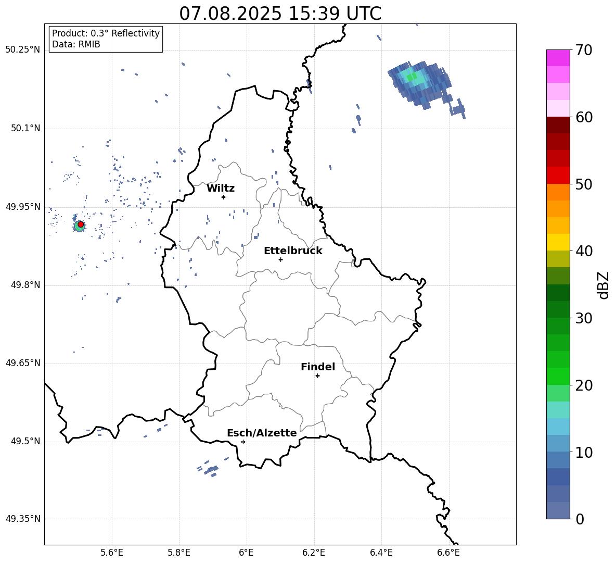The width and height of the screenshot is (616, 563).
Task: Click the 49.35°N latitude label
Action: click(x=22, y=519)
